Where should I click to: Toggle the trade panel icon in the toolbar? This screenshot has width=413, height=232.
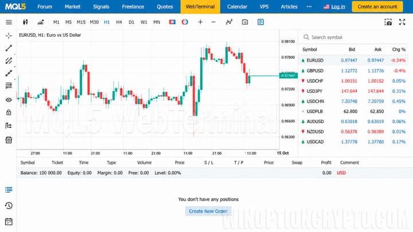point(260,22)
